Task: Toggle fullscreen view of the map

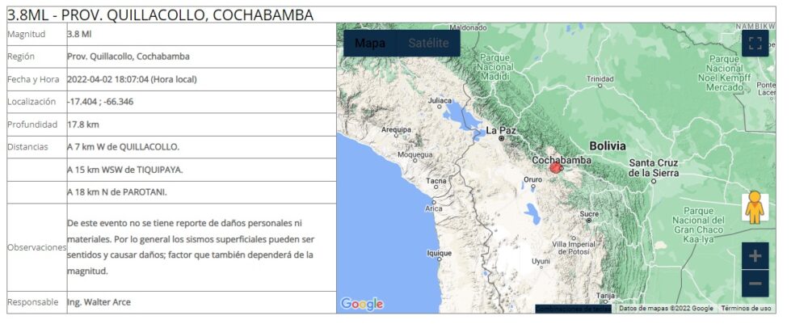Action: [755, 44]
